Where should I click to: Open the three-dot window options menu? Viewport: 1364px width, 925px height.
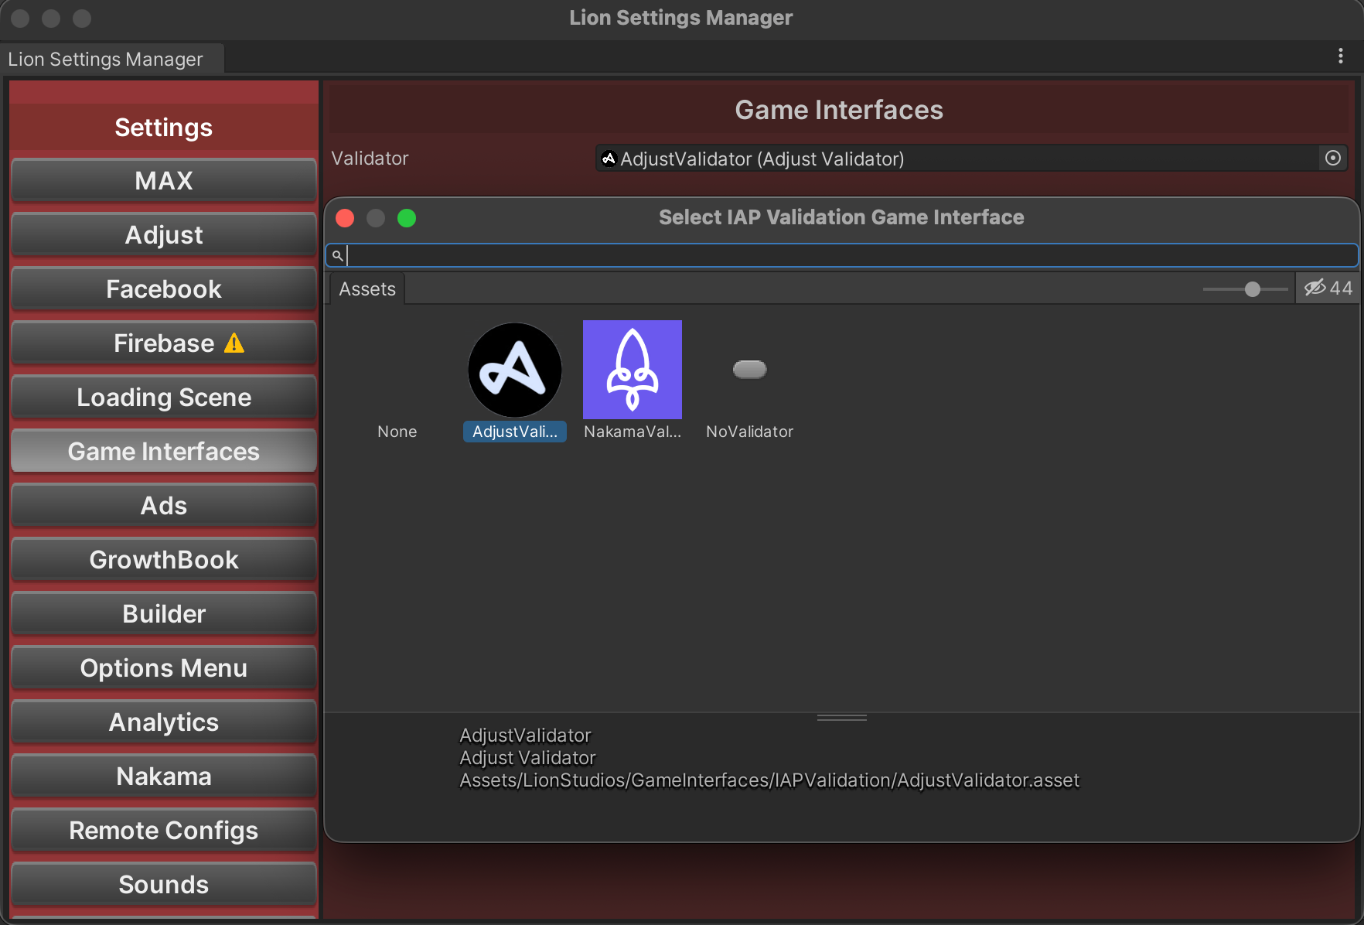tap(1340, 56)
